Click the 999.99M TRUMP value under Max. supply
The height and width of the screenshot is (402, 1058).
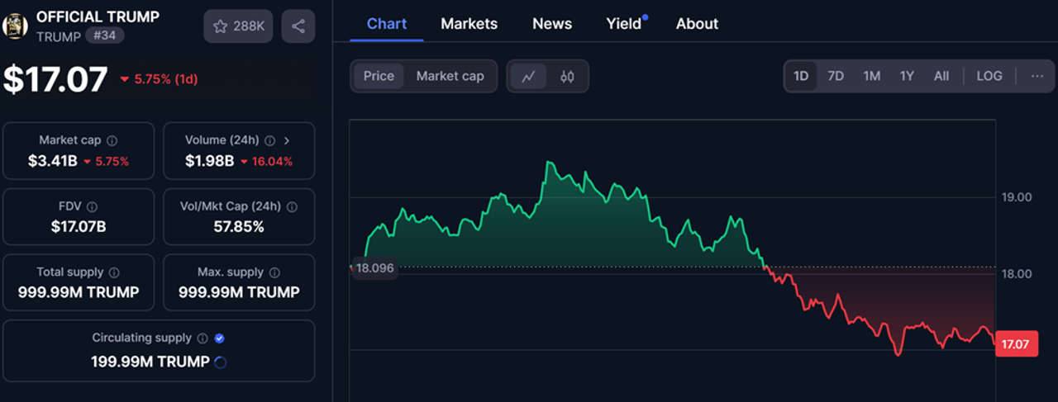239,292
